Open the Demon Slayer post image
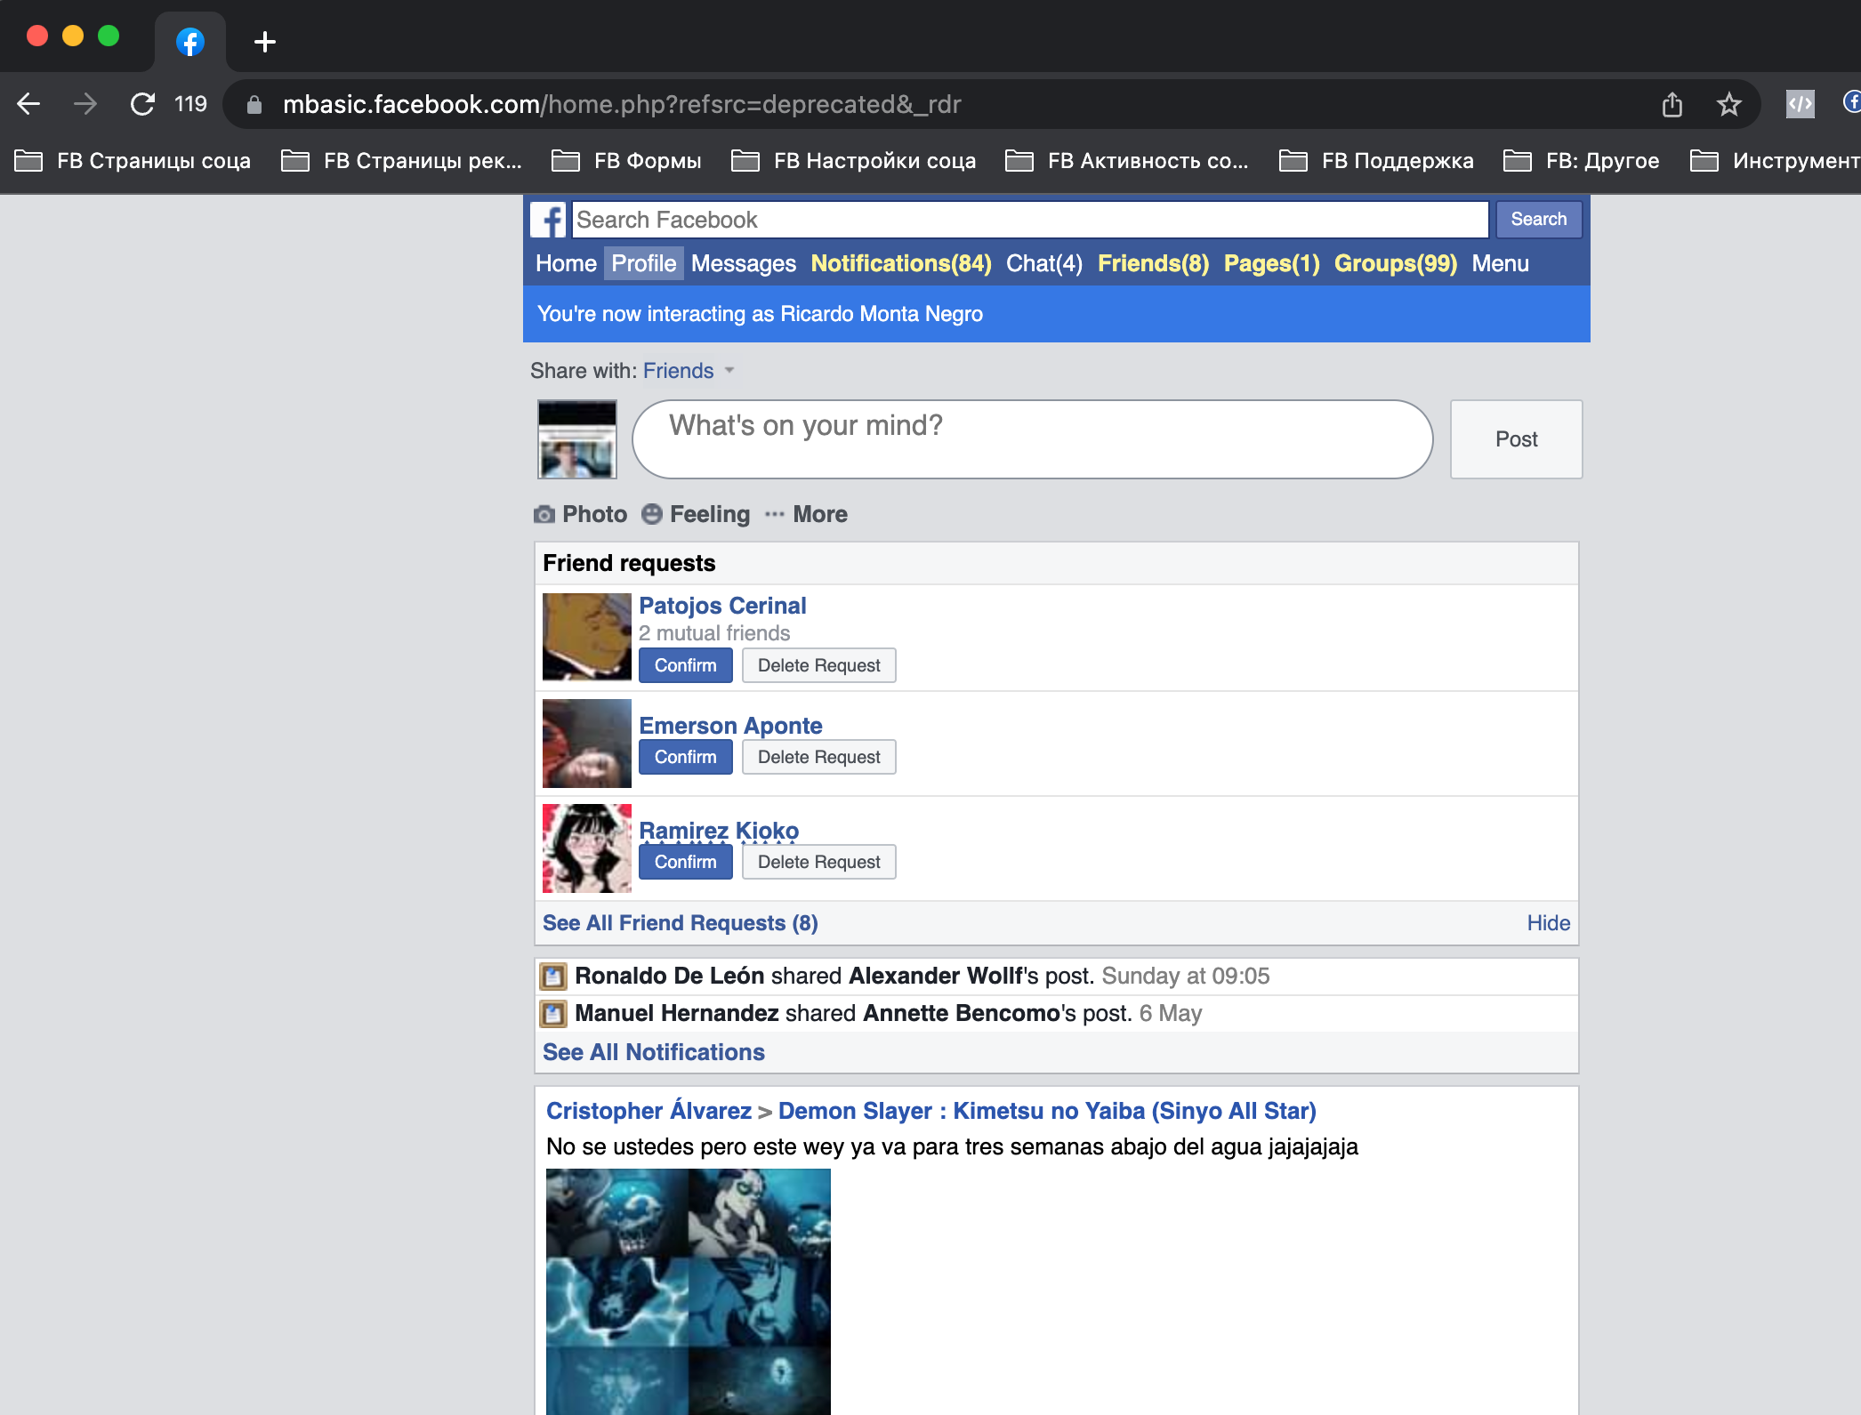This screenshot has height=1415, width=1861. point(689,1291)
